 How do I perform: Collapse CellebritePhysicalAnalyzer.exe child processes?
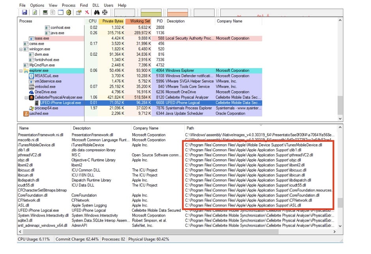click(26, 97)
